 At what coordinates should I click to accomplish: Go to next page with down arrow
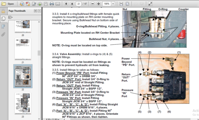pyautogui.click(x=72, y=4)
